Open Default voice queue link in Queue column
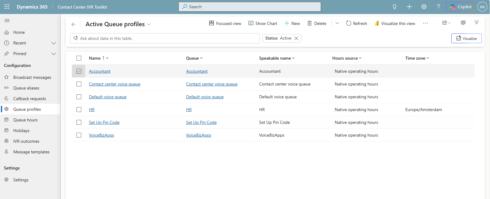This screenshot has width=490, height=199. pos(205,97)
